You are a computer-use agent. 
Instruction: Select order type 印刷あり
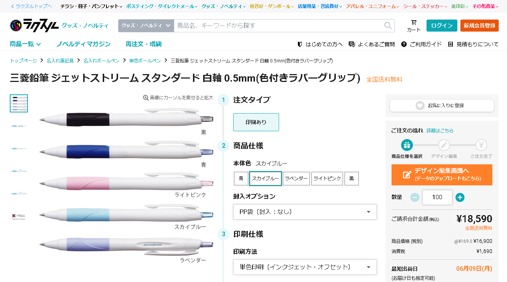point(256,122)
